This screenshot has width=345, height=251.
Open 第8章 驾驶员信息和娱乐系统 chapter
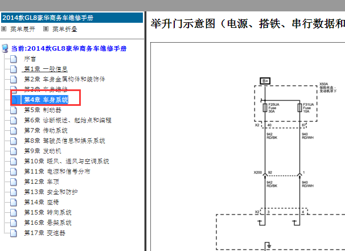[x=64, y=141]
